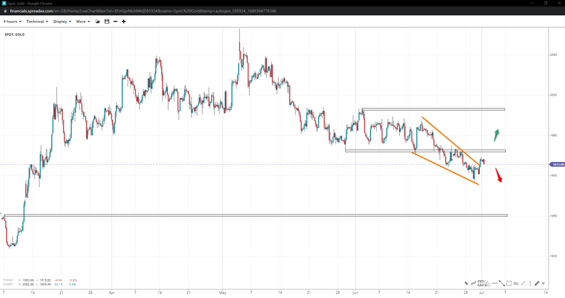Image resolution: width=565 pixels, height=298 pixels.
Task: Select the grid retracement drawing tool
Action: tap(480, 284)
